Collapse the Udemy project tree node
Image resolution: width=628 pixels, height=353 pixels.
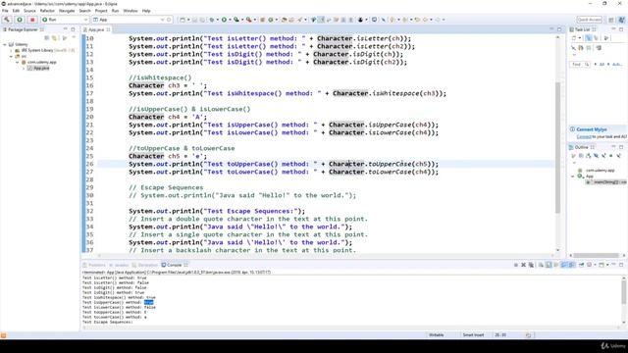(x=5, y=44)
